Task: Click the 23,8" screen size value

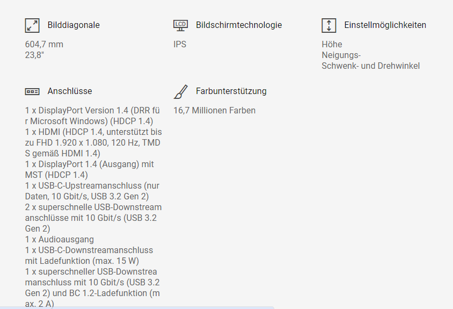Action: click(34, 55)
